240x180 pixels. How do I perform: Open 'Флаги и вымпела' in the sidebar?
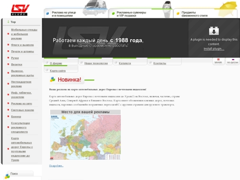click(22, 45)
